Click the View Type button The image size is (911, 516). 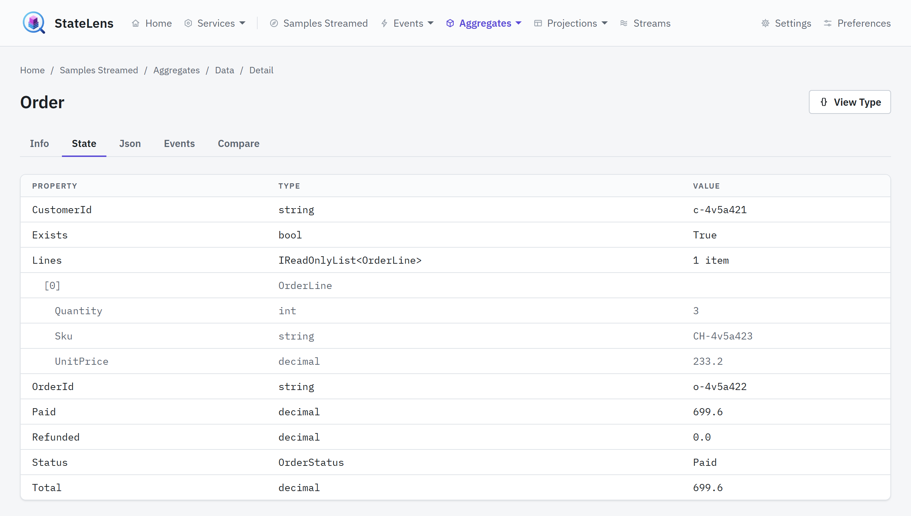click(850, 102)
